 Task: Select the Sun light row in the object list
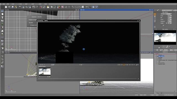(160, 57)
